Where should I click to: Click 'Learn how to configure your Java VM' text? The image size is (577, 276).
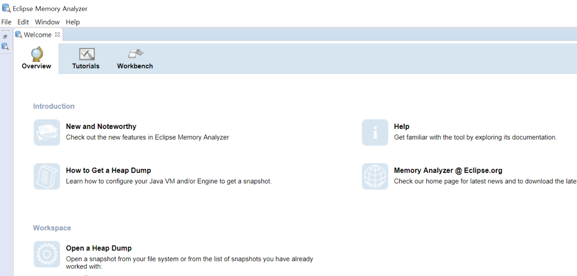point(169,181)
